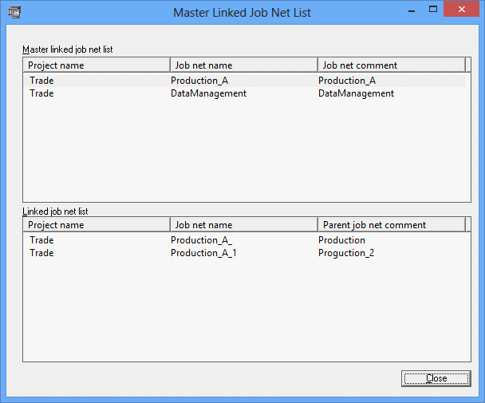This screenshot has height=403, width=485.
Task: Select the Production_A job net in master list
Action: pos(199,81)
